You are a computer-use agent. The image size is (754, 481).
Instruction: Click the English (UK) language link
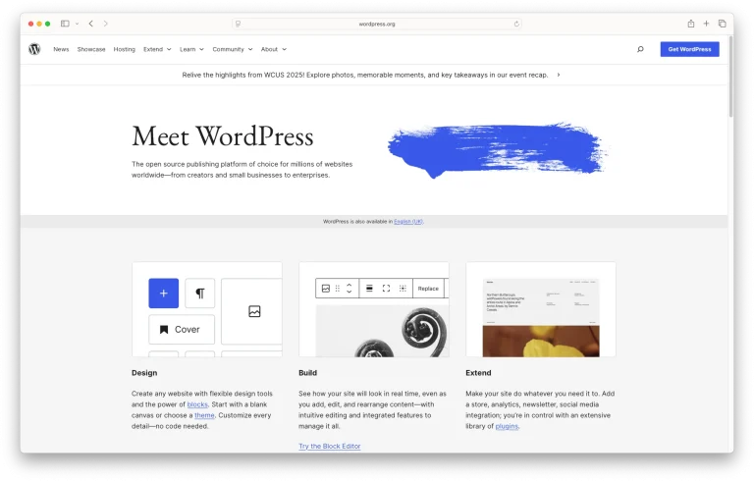click(x=408, y=222)
